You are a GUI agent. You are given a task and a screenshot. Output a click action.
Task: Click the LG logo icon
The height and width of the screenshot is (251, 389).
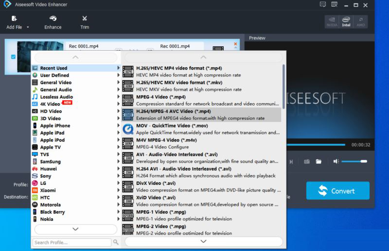tap(35, 183)
